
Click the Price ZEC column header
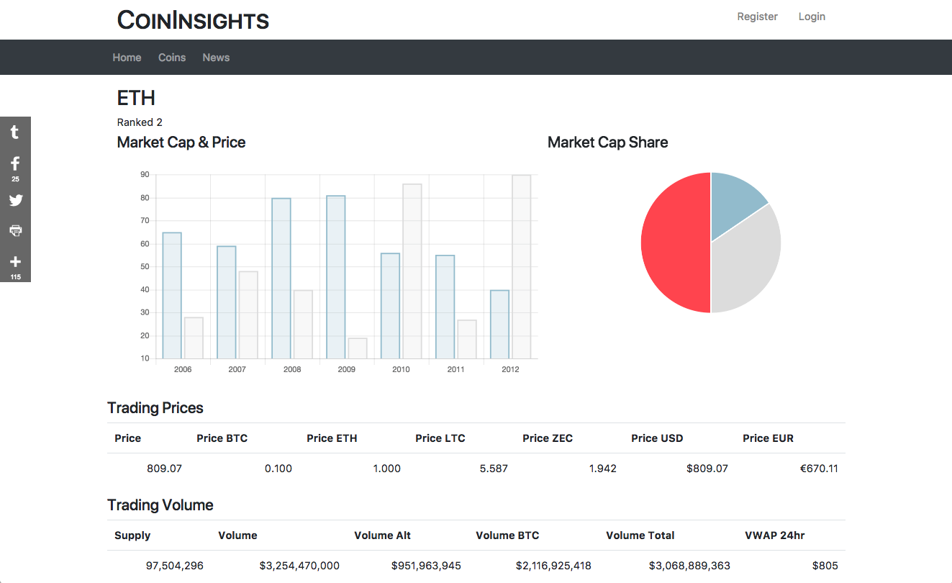tap(548, 438)
